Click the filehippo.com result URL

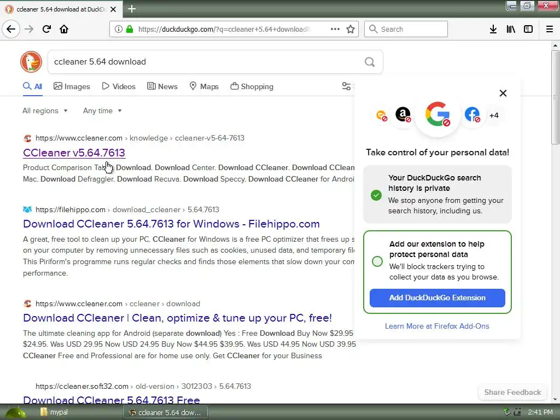[127, 209]
